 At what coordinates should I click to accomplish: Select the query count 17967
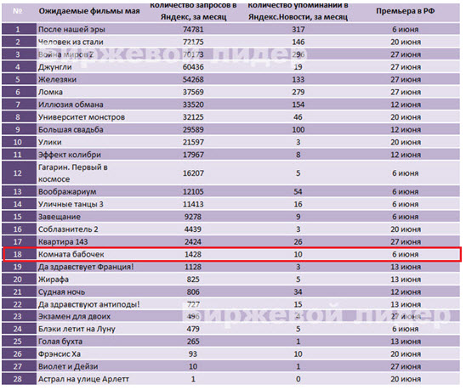tap(193, 155)
